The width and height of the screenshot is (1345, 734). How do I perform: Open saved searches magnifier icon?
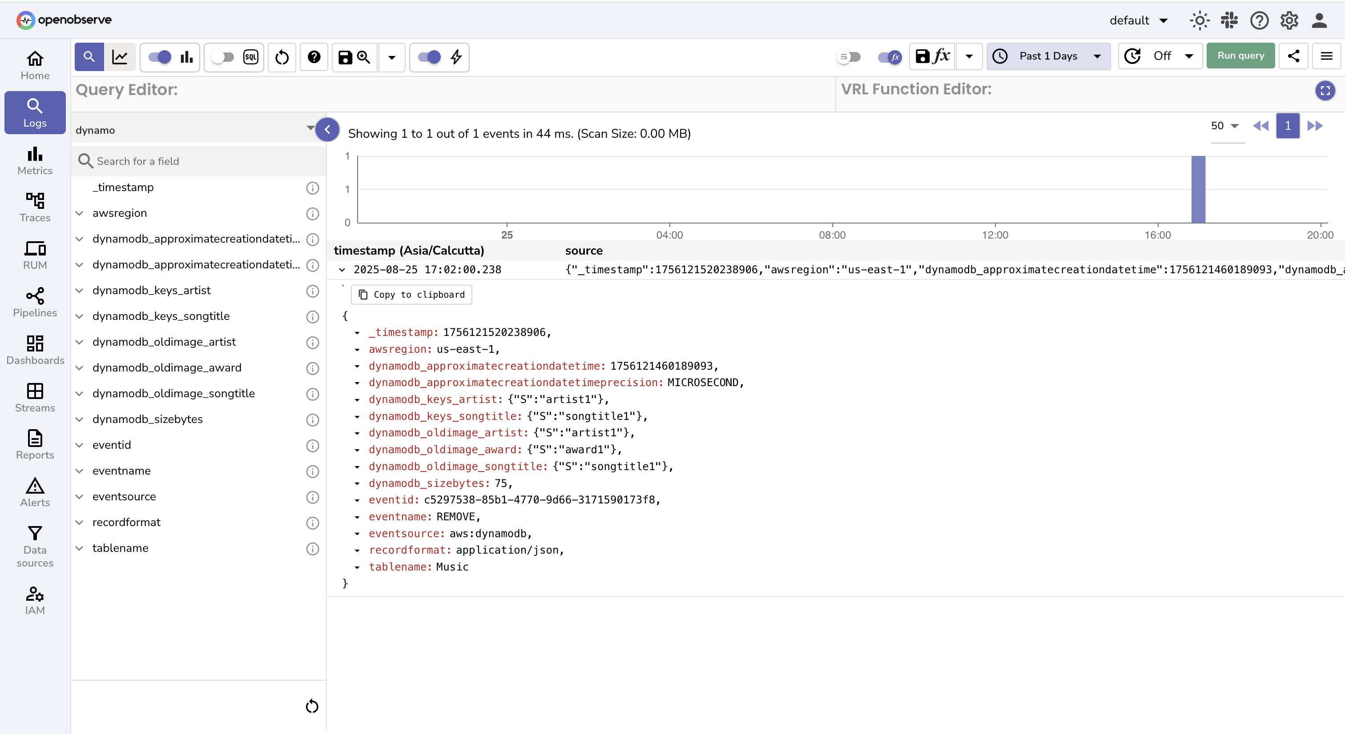point(363,57)
